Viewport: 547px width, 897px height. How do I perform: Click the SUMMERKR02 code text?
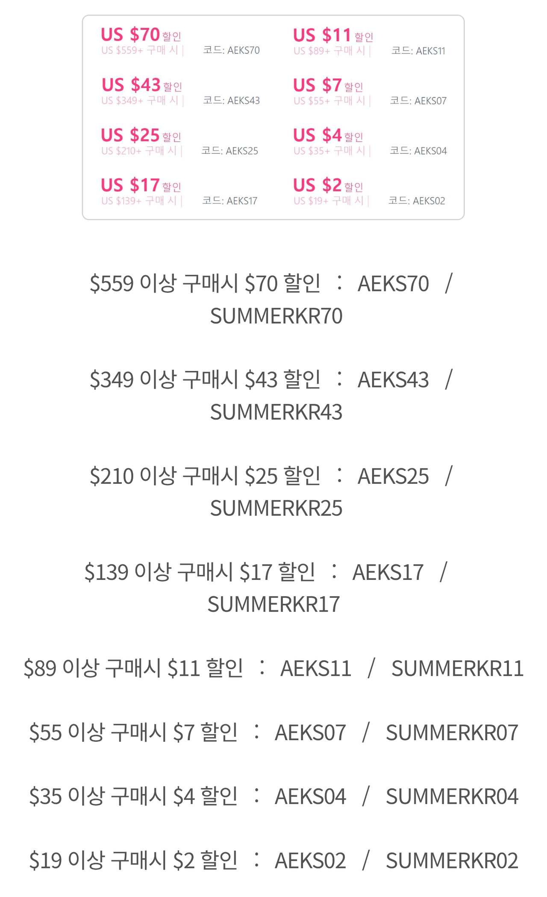[x=452, y=860]
